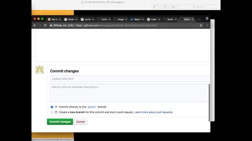Select 'Create a new branch' radio option
The image size is (252, 141).
[x=52, y=112]
